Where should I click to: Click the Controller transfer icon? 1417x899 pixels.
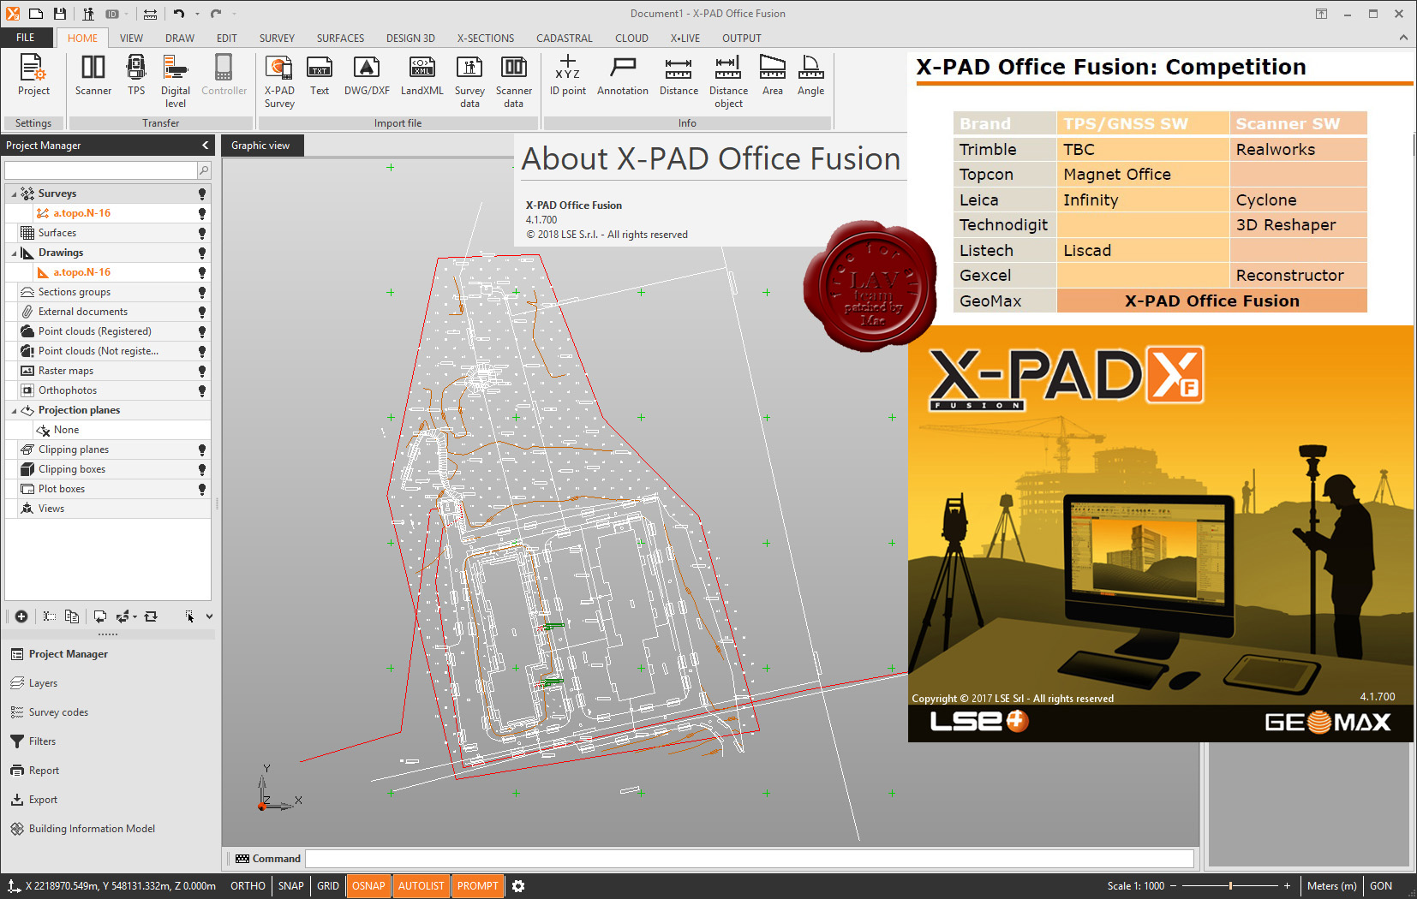224,75
